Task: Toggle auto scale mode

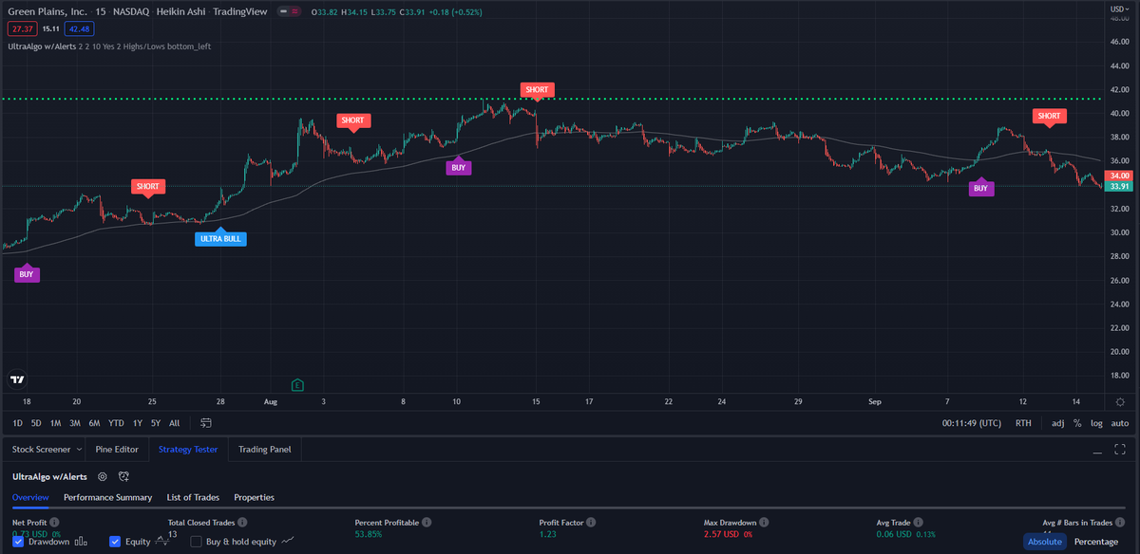Action: [1120, 423]
